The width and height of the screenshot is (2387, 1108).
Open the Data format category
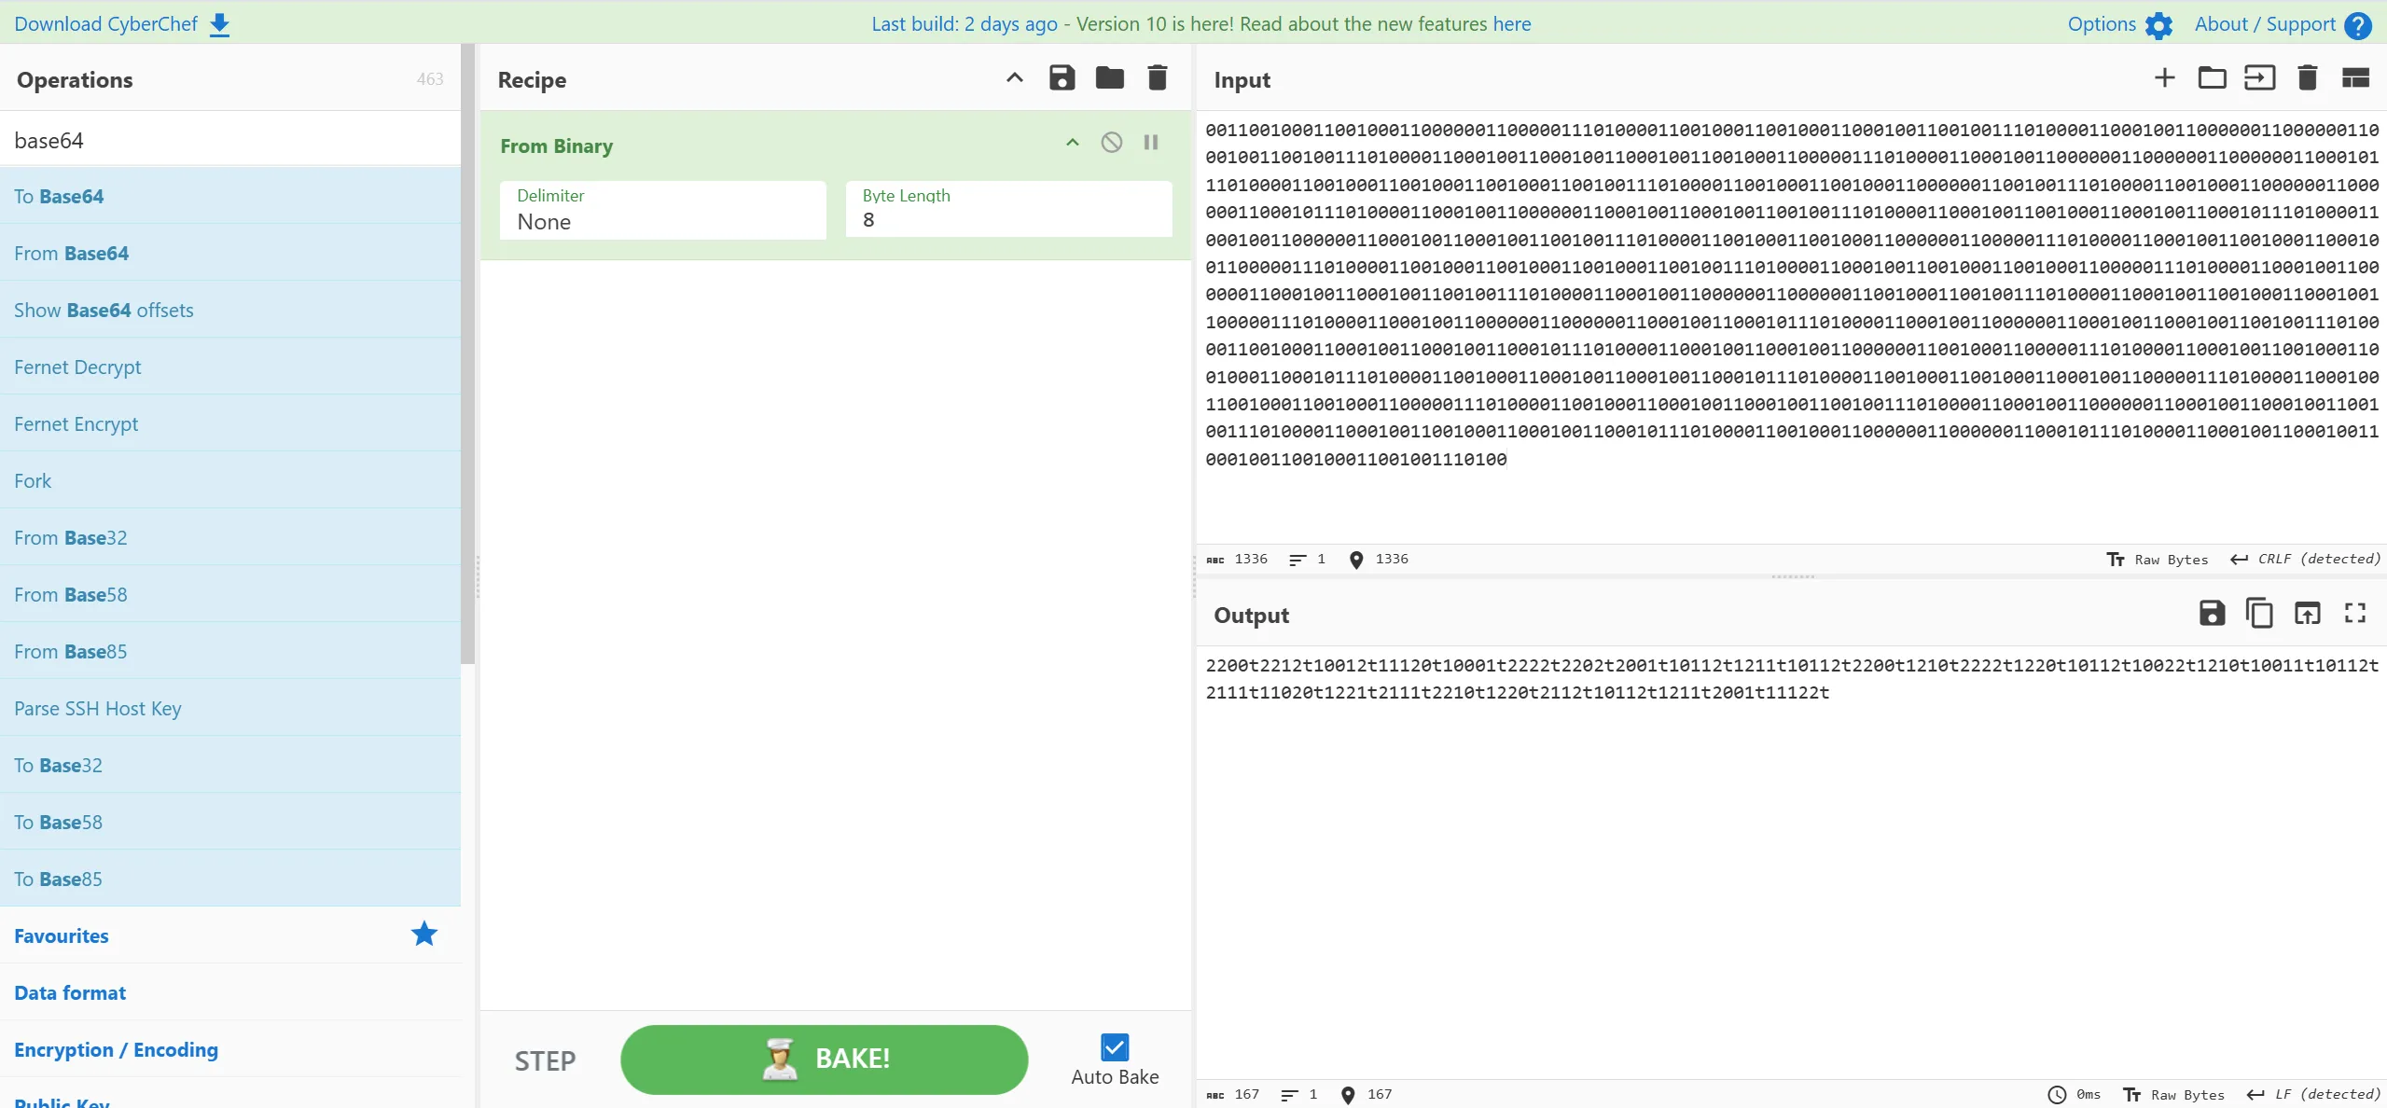(70, 992)
